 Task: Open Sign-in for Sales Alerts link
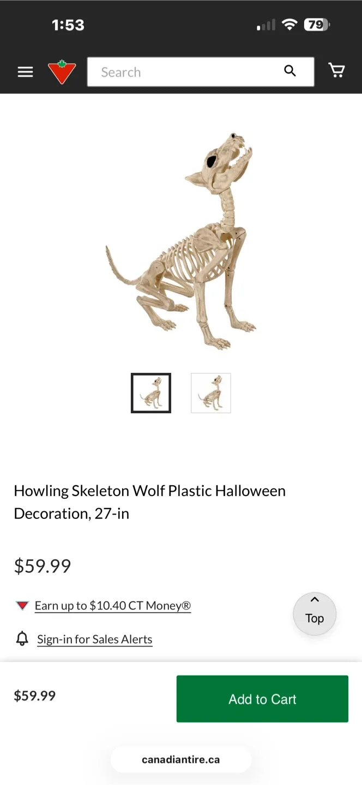tap(95, 639)
